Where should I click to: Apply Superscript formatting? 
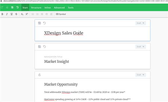27,14
